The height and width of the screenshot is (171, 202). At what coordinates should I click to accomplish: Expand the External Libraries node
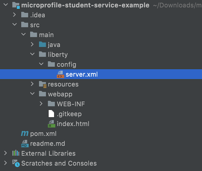click(x=5, y=153)
